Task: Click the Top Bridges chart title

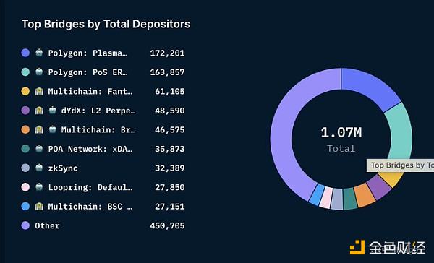Action: coord(106,24)
